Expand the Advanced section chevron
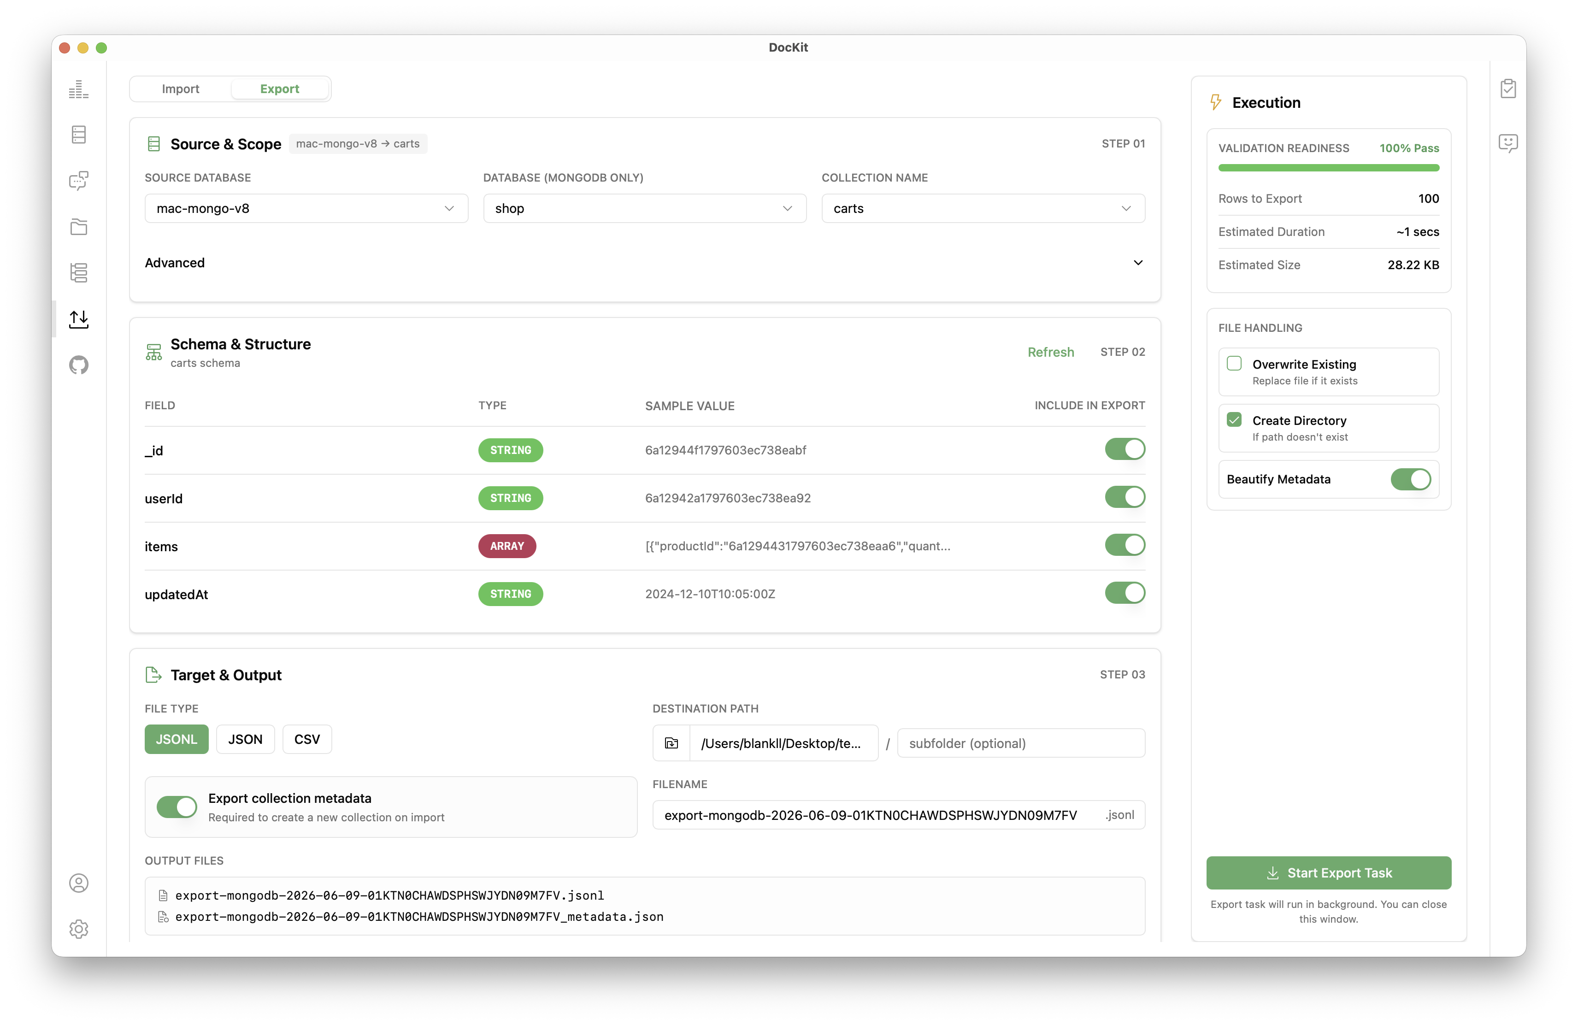 coord(1138,263)
